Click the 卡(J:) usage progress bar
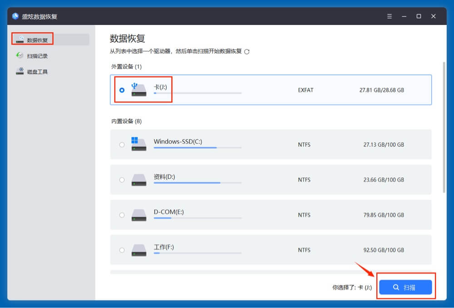The height and width of the screenshot is (308, 454). coord(197,93)
